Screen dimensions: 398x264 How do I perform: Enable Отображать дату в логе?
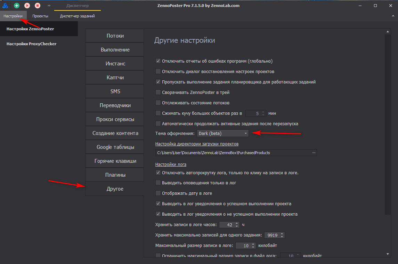(x=158, y=193)
